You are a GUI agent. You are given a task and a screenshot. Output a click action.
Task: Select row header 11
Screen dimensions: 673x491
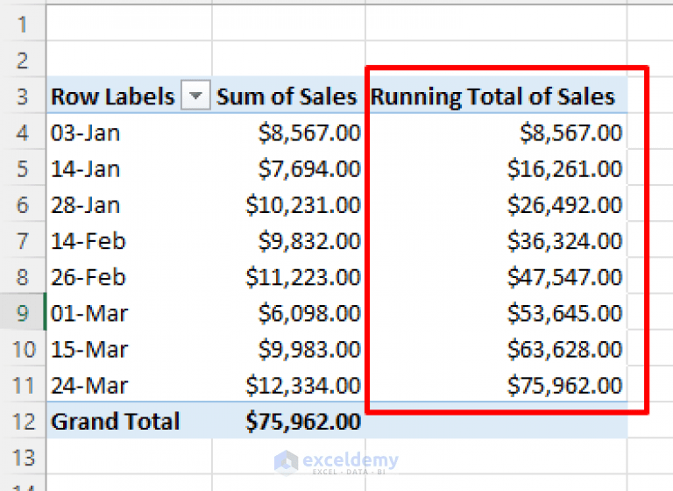coord(23,384)
